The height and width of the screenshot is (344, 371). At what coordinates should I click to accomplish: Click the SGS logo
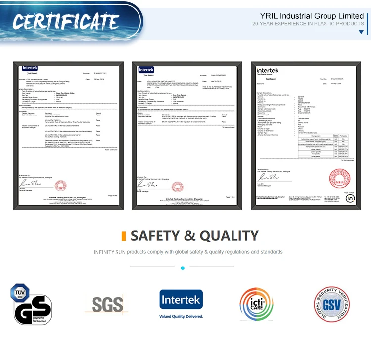tap(107, 304)
